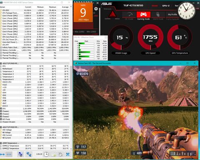Select OC mode speedometer icon
Screen dimensions: 200x160
click(129, 15)
